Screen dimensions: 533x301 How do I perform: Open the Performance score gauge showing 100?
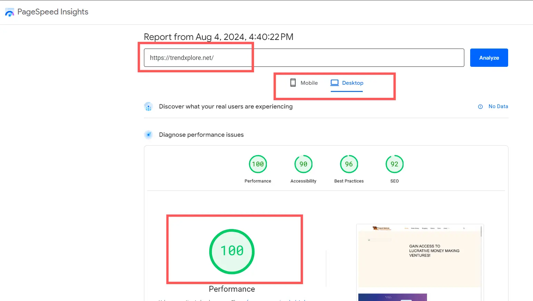pos(258,164)
